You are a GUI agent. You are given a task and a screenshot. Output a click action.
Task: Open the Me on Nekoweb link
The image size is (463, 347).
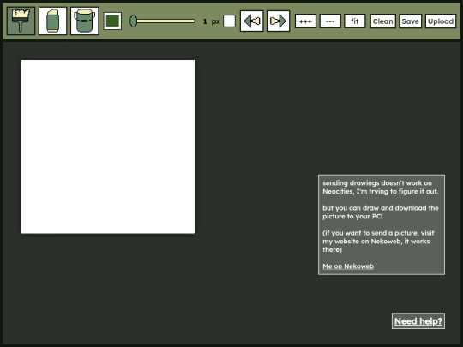point(348,266)
